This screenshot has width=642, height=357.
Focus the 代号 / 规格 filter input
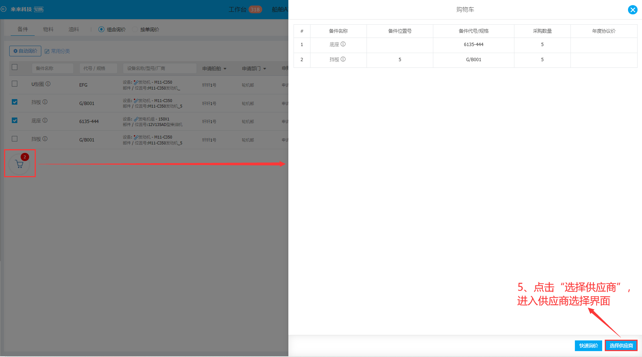click(98, 69)
